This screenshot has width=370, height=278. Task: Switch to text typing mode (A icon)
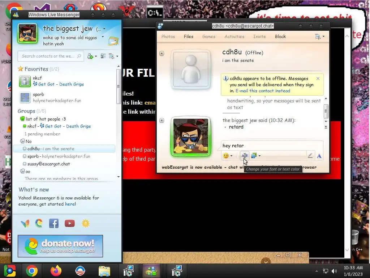319,156
